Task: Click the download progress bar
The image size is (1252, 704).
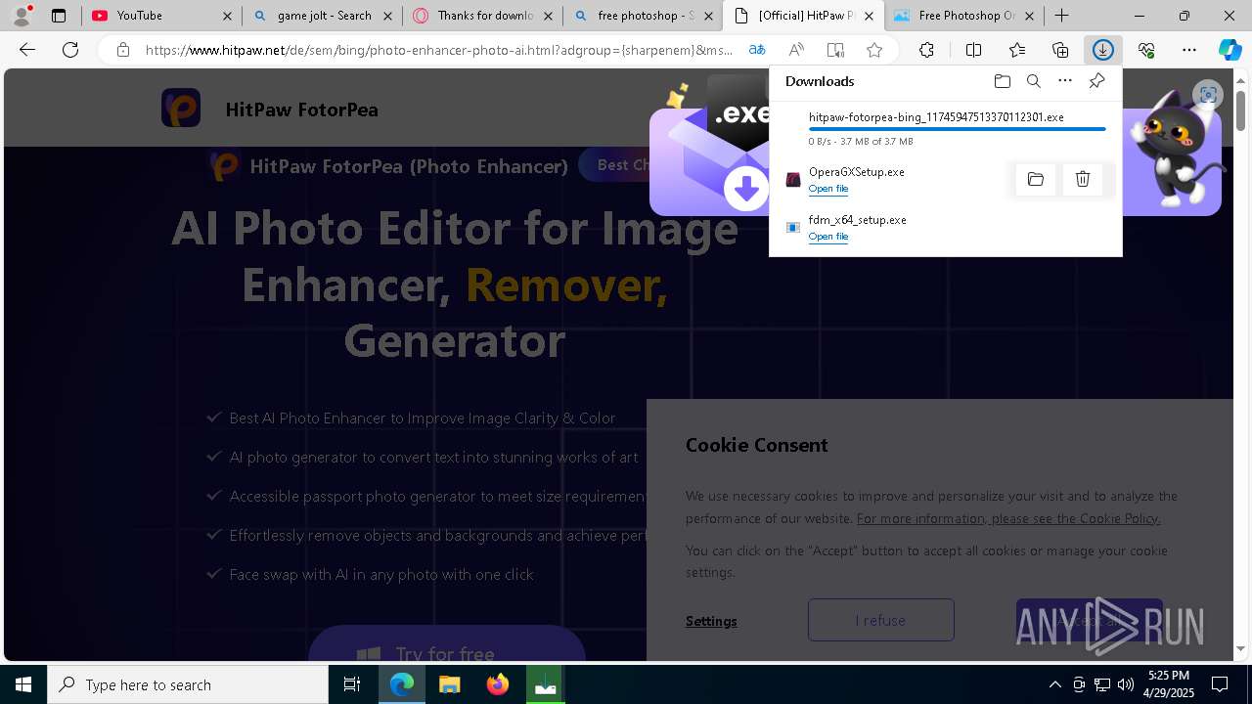Action: click(x=957, y=129)
